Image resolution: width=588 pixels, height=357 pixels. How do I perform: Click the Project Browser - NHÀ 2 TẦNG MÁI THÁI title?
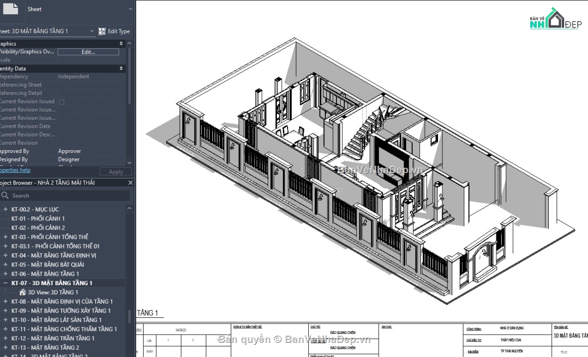click(x=48, y=183)
